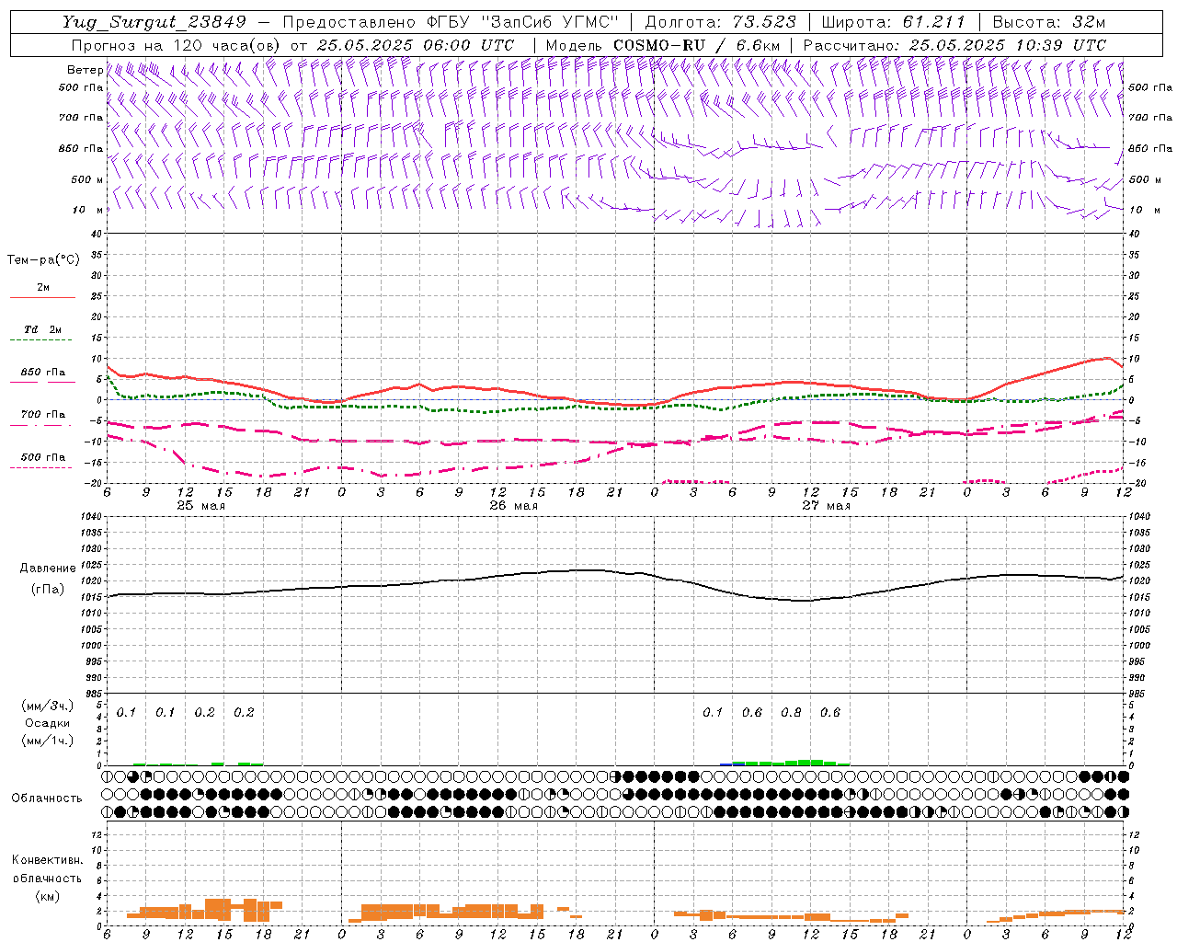Screen dimensions: 1177x942
Task: Select the Td 2м dew point legend entry
Action: tap(43, 332)
